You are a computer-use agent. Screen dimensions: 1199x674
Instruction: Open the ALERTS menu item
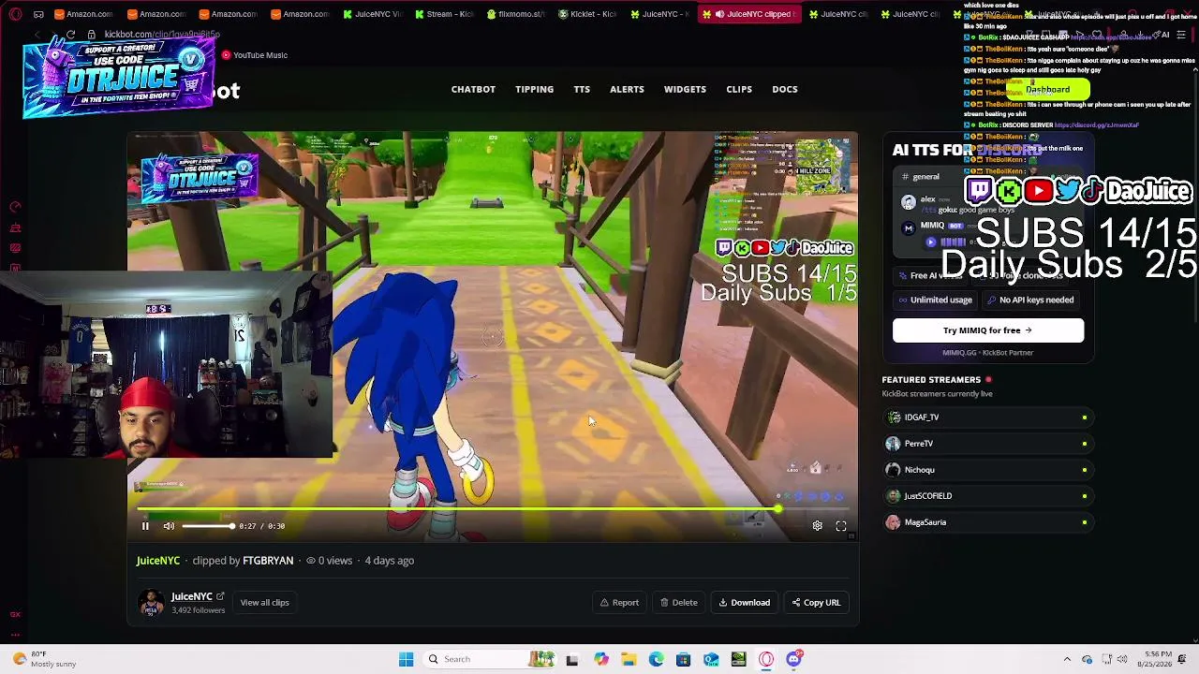[x=627, y=89]
